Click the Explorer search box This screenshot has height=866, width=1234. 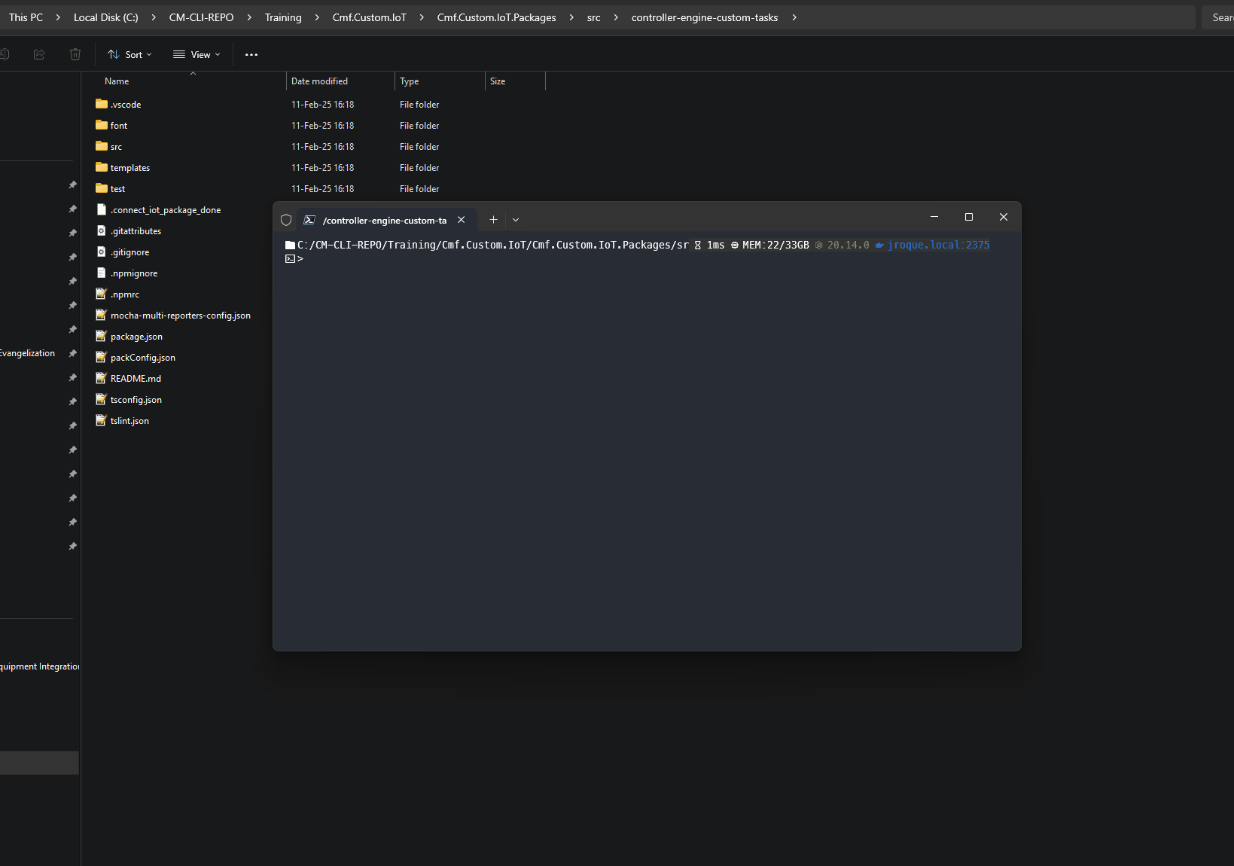click(1219, 17)
